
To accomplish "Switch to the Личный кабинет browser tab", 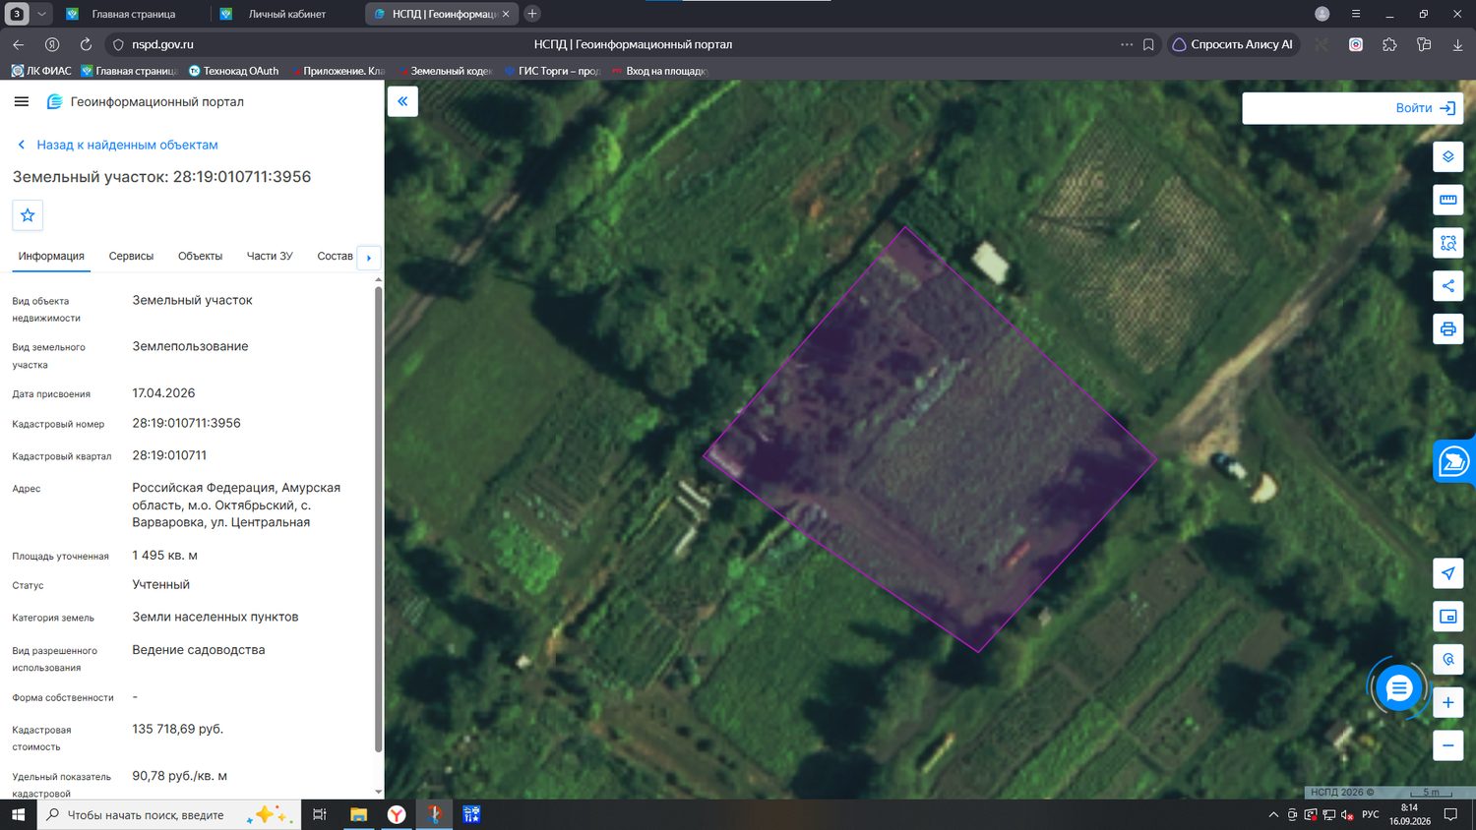I will (285, 14).
